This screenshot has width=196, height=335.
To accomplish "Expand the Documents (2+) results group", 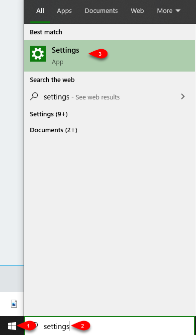I will [x=53, y=130].
